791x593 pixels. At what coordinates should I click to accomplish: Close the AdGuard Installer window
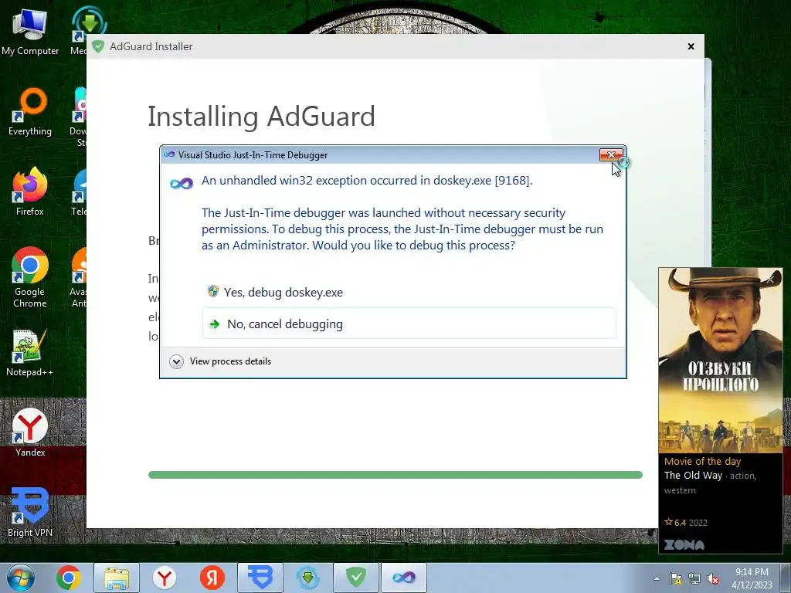(x=691, y=46)
